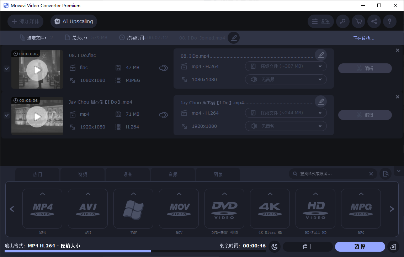This screenshot has height=257, width=404.
Task: Expand compress file dropdown (~307 MB)
Action: (x=286, y=66)
